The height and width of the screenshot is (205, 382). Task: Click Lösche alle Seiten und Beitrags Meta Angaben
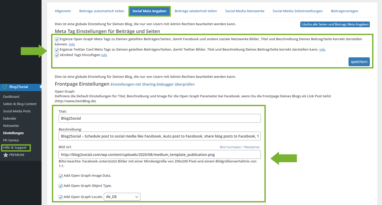(335, 24)
